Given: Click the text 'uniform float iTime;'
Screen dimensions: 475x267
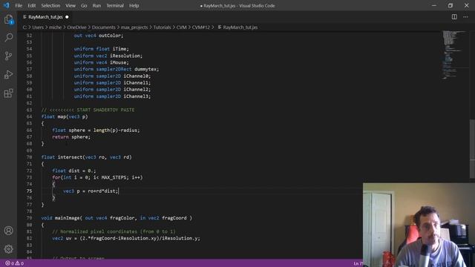Looking at the screenshot, I should 101,49.
